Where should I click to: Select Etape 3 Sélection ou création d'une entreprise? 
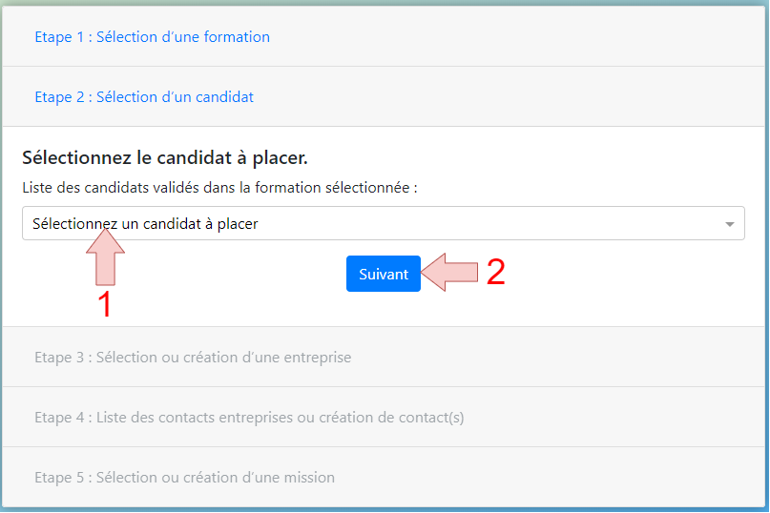pos(193,357)
